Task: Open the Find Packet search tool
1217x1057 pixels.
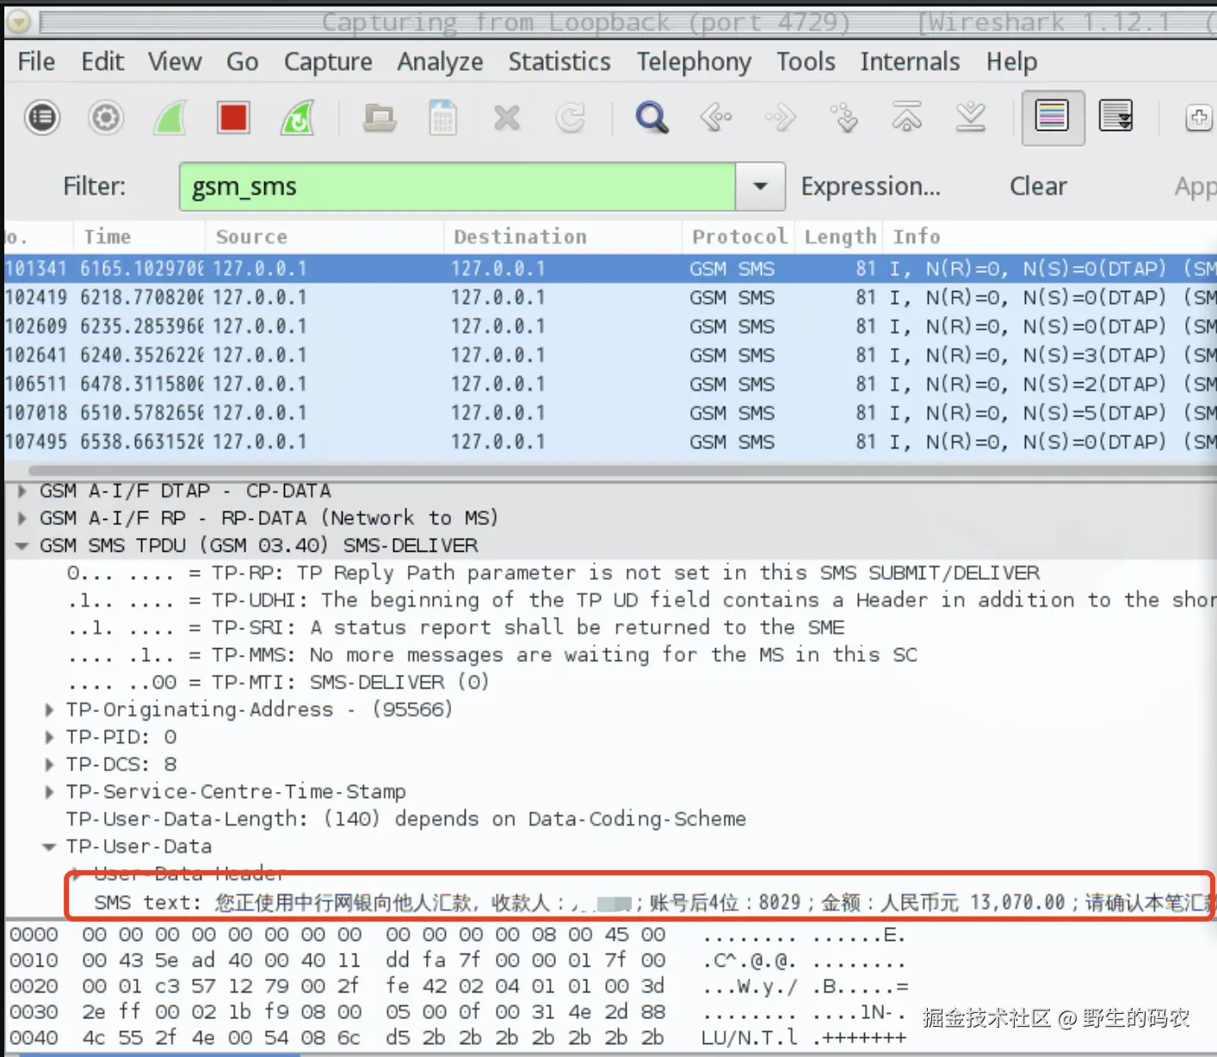Action: click(x=652, y=118)
